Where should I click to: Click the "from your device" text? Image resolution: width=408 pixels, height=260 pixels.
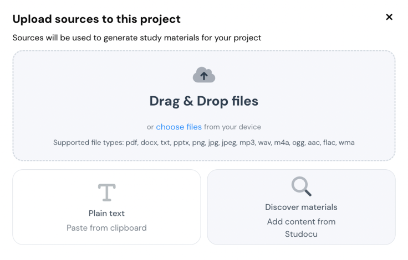232,127
